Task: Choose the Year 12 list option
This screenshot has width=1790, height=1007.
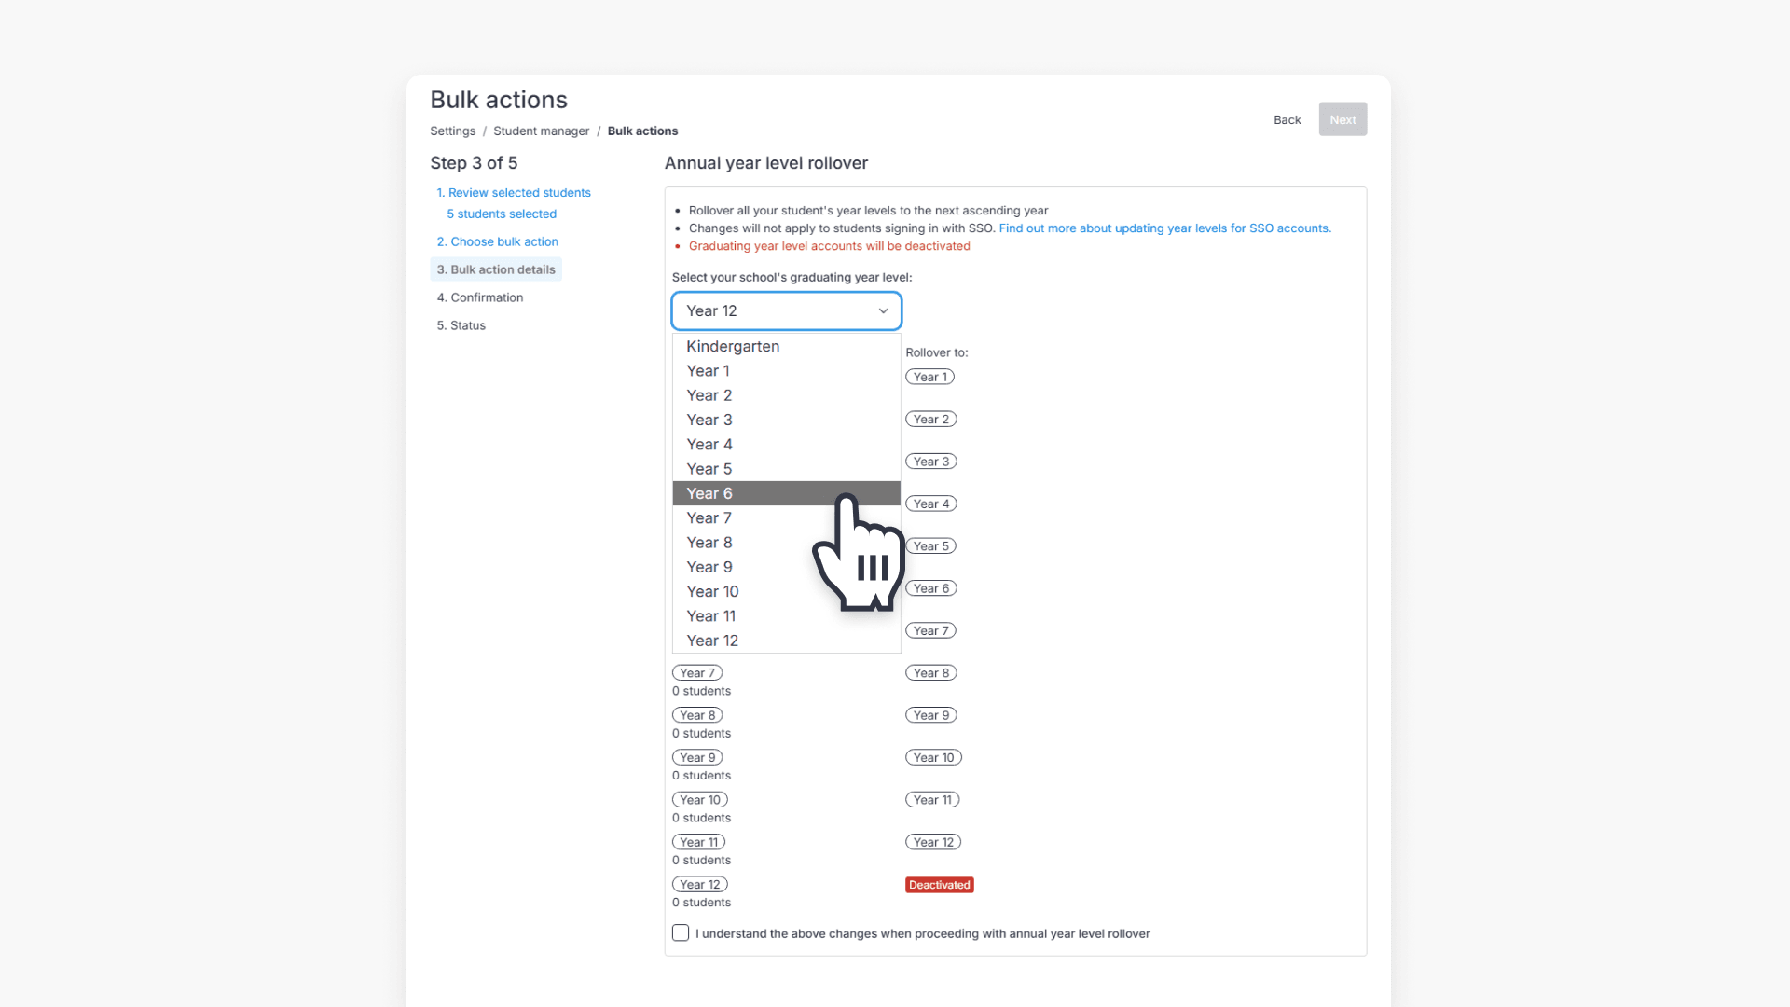Action: [712, 641]
